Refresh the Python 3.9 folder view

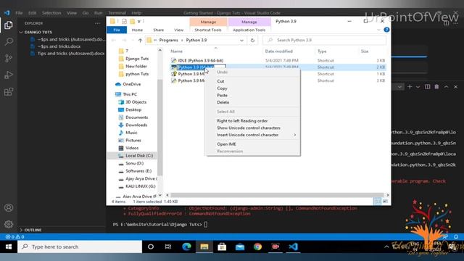[252, 41]
